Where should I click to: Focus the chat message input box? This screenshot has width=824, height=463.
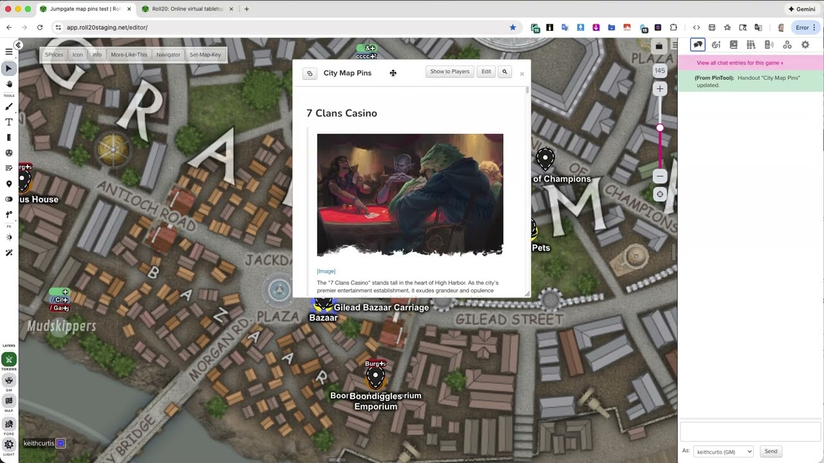751,431
